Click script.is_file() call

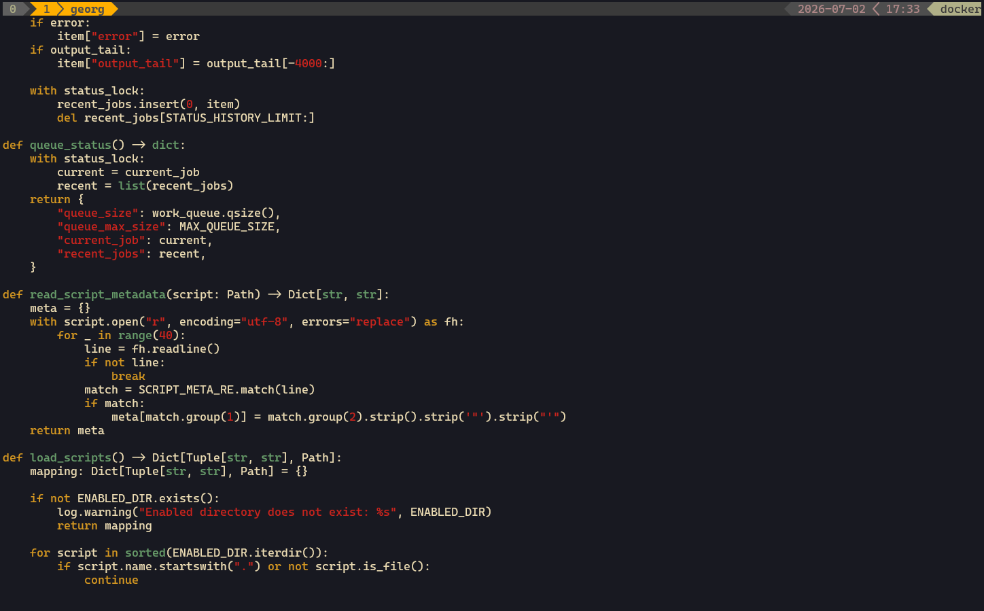(370, 566)
